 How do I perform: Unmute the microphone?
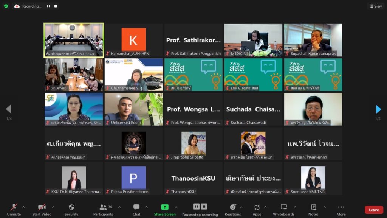(14, 207)
